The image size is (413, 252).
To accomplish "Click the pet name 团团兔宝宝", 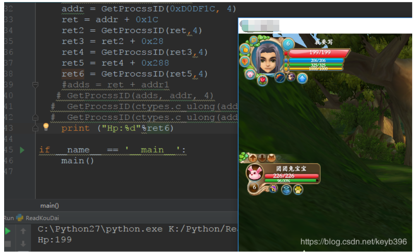I will (x=291, y=169).
